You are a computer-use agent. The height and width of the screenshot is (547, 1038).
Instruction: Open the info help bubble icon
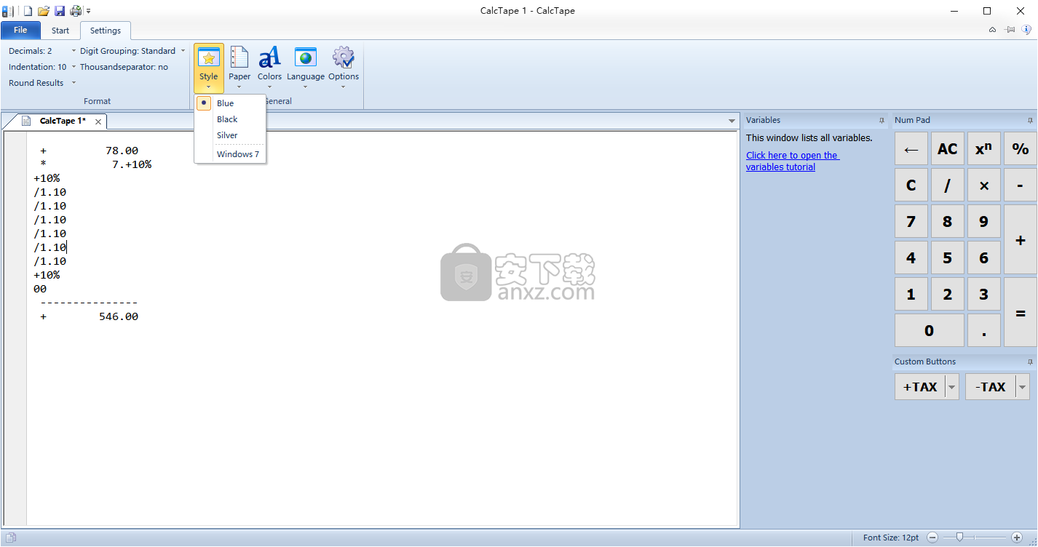click(x=1026, y=30)
